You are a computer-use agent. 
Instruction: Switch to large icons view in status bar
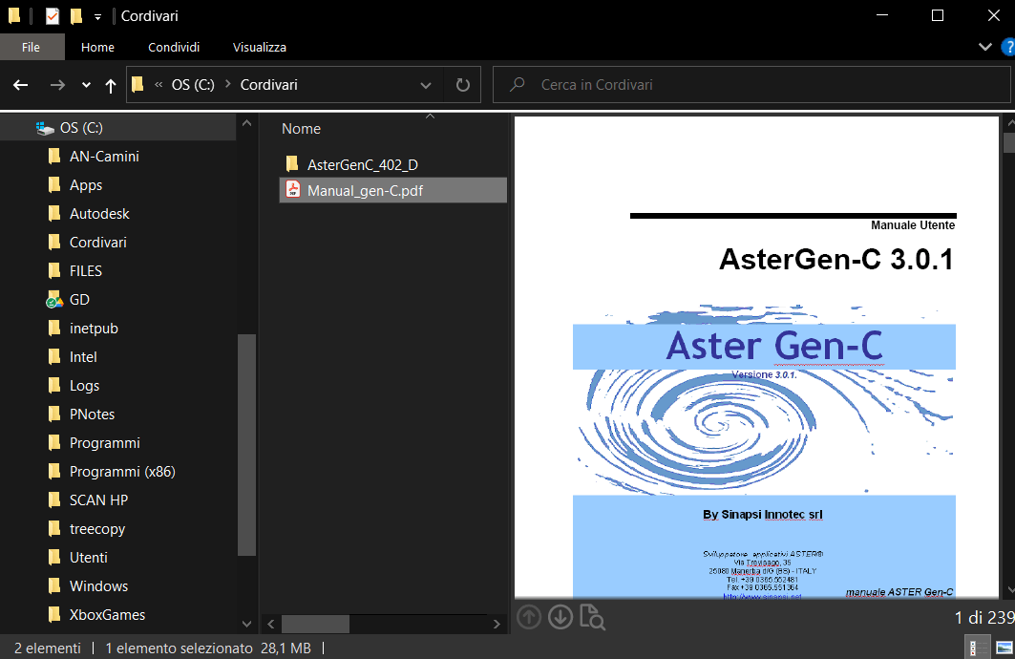coord(1004,648)
